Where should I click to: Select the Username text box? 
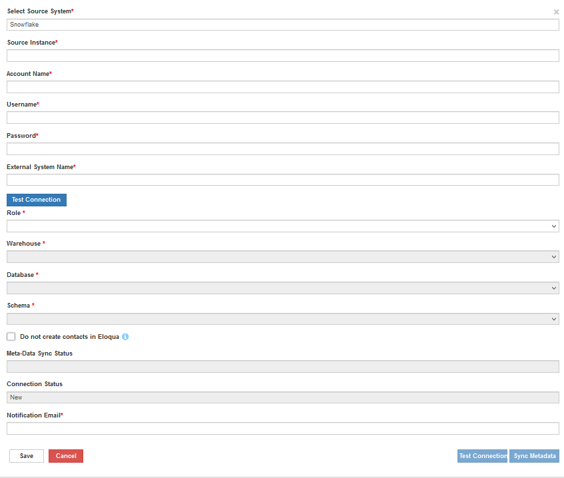click(x=282, y=118)
